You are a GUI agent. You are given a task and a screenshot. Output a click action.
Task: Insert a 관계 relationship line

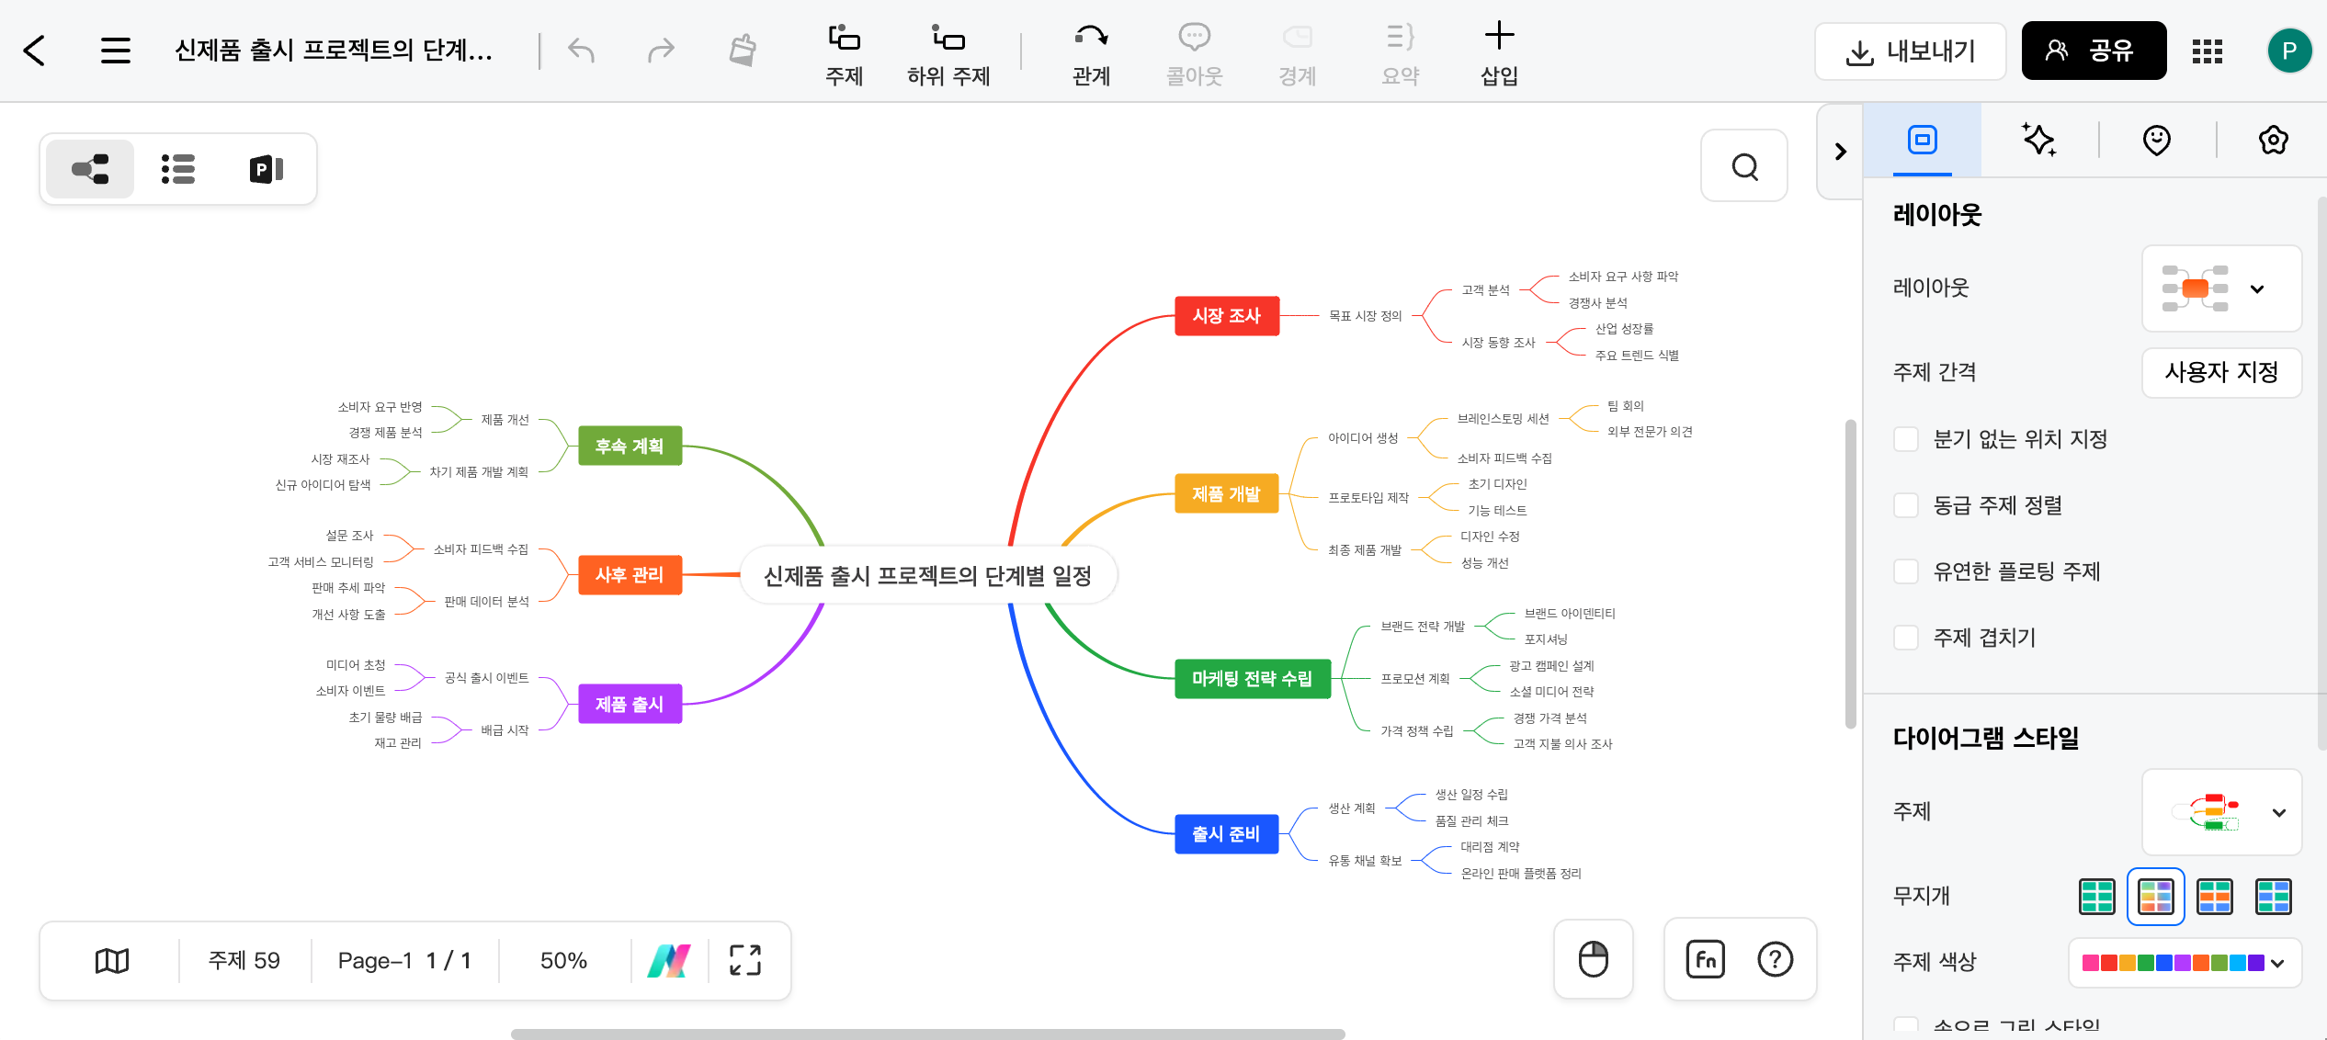pos(1091,55)
